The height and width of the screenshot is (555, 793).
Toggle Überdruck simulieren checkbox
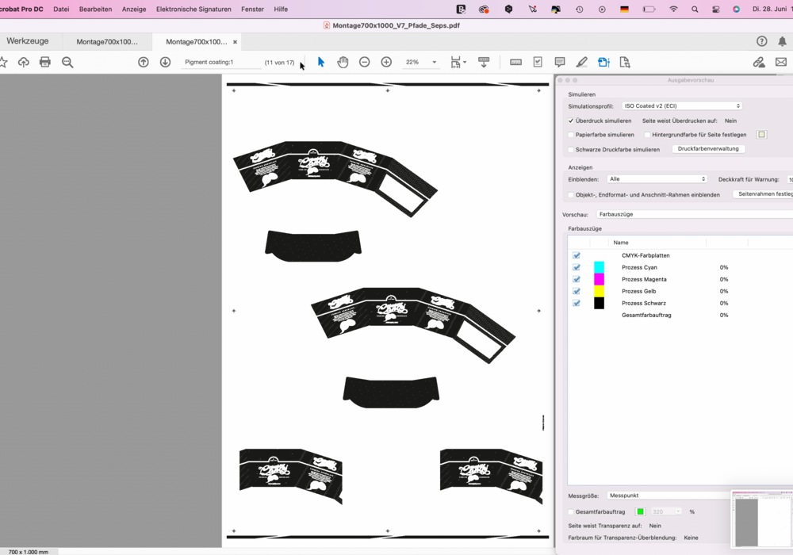[x=571, y=121]
